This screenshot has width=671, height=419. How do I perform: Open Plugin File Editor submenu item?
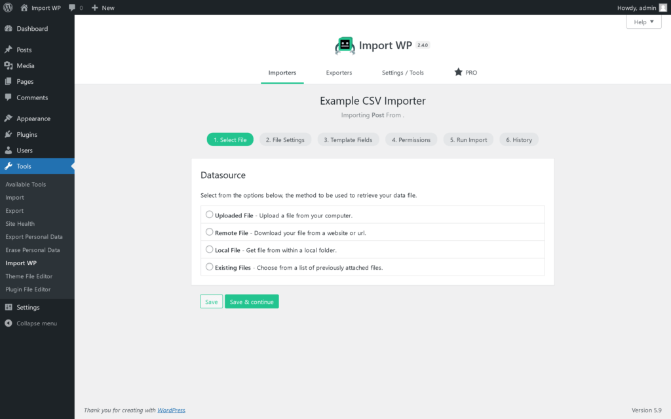(28, 289)
